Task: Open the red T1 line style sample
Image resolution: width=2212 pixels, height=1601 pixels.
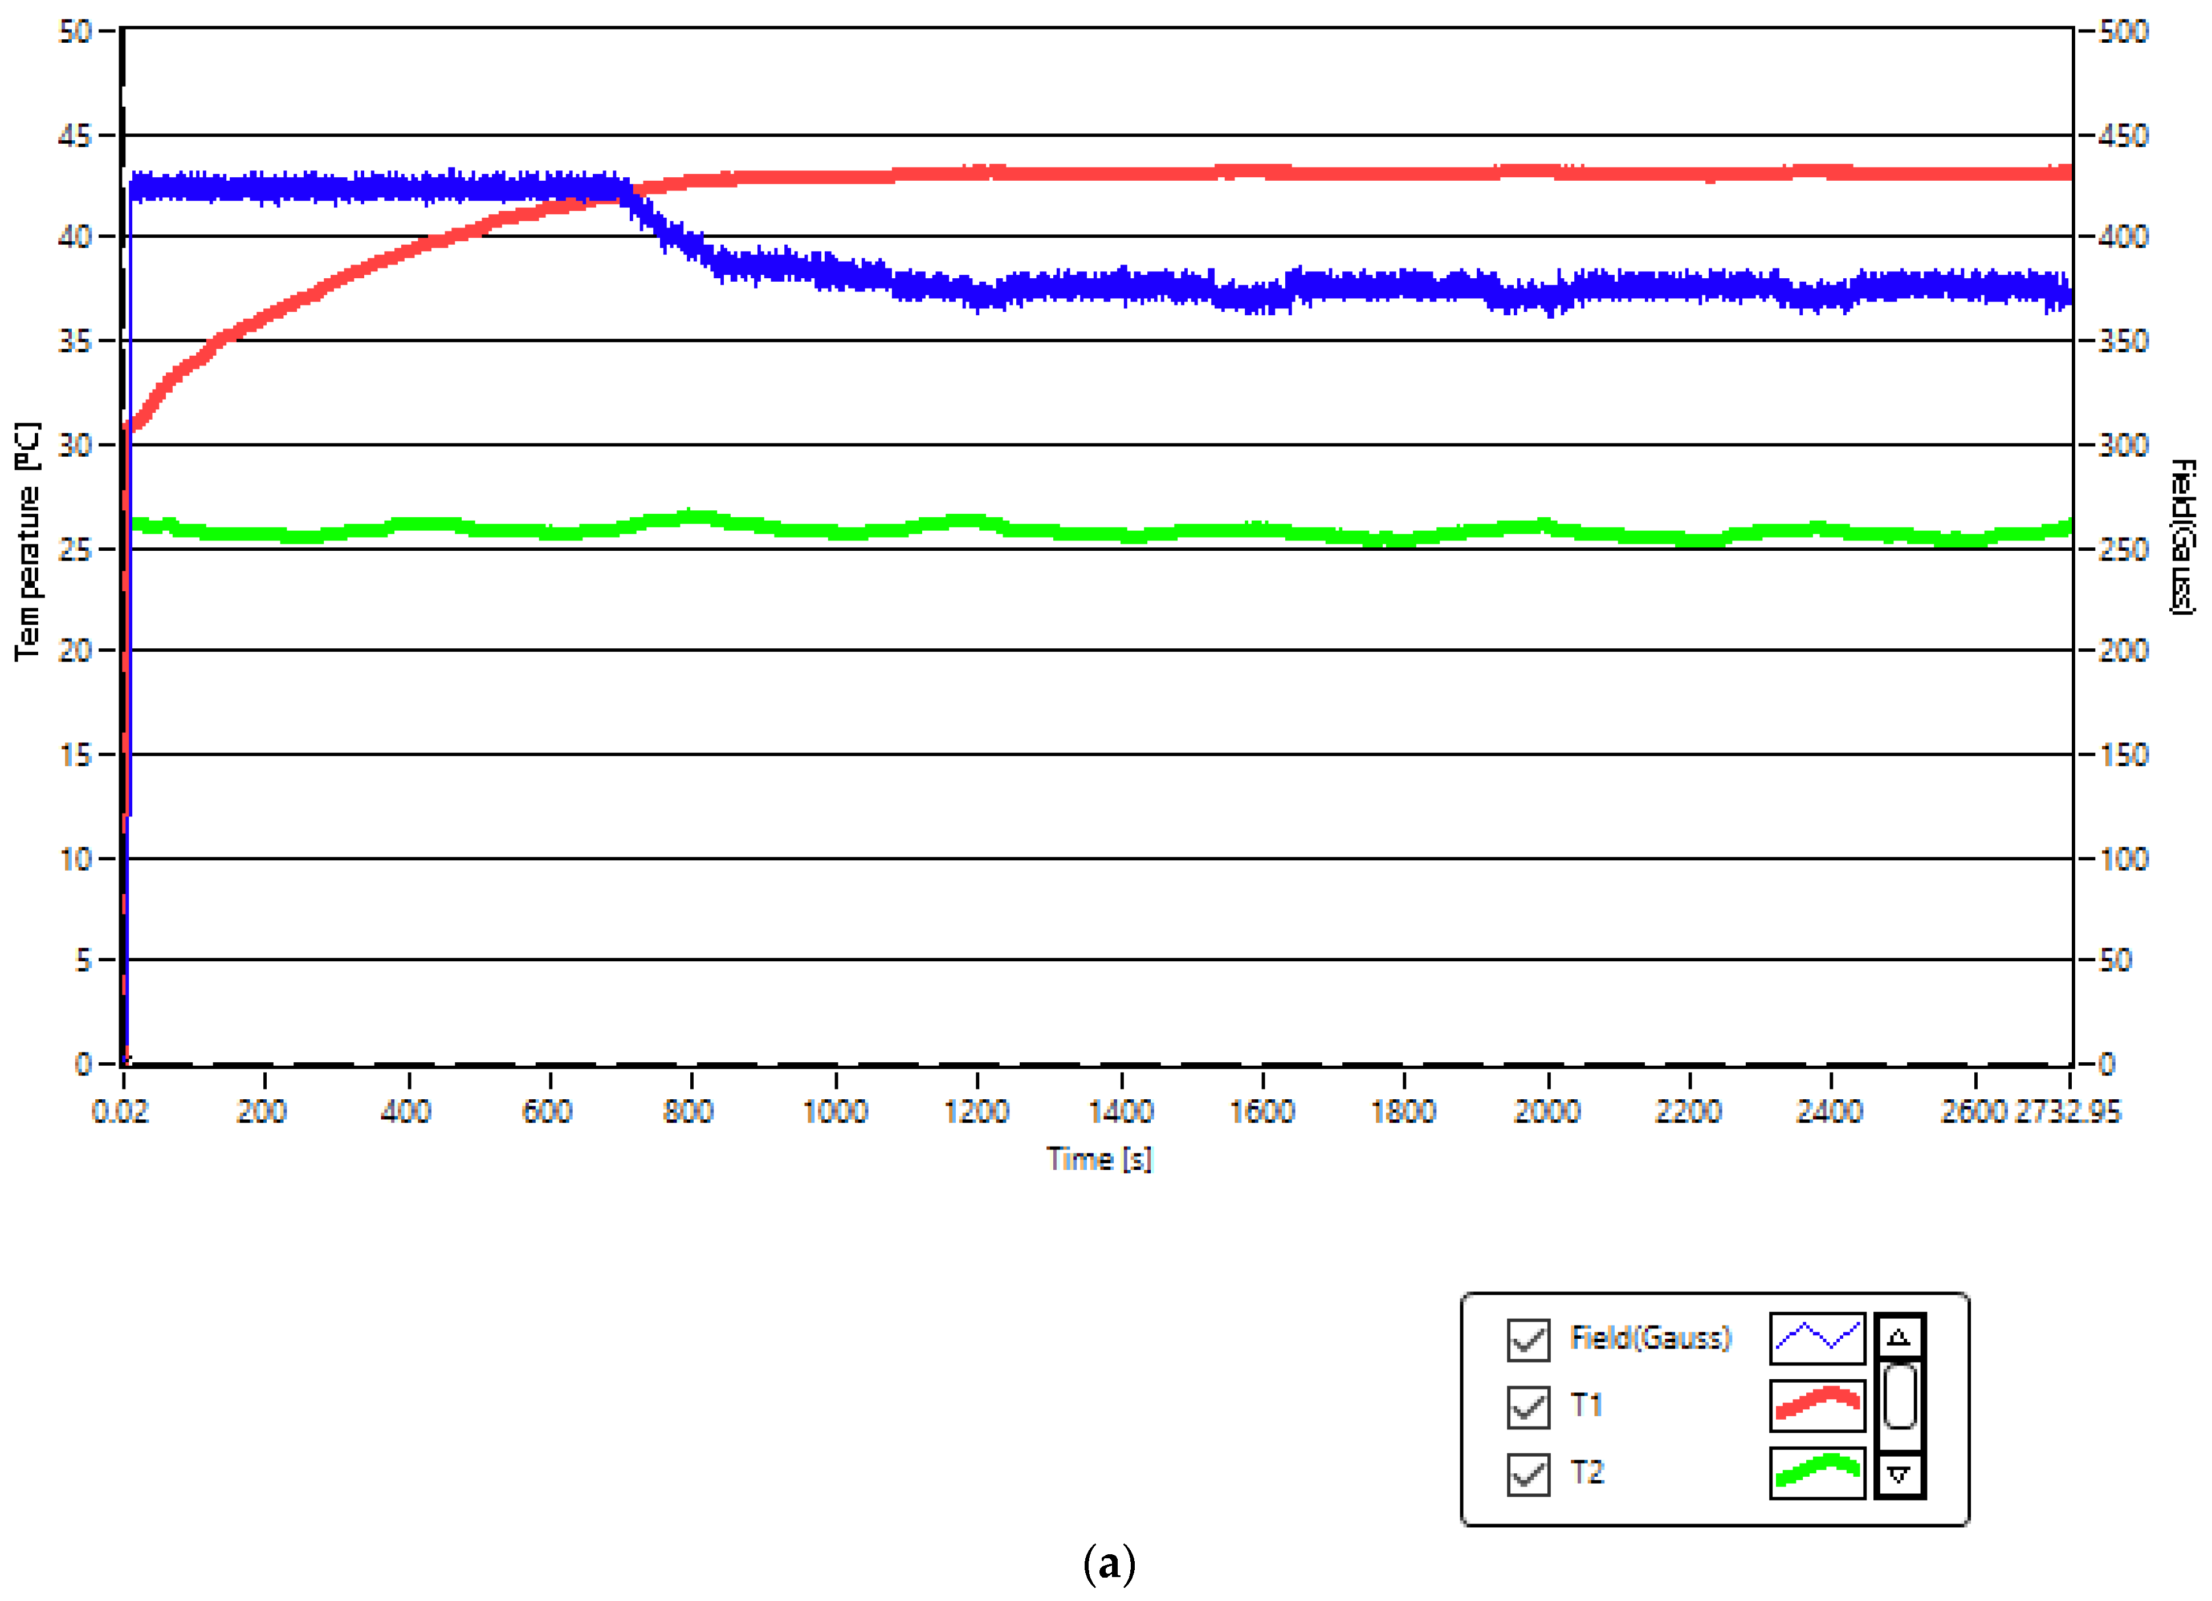Action: (x=1817, y=1406)
